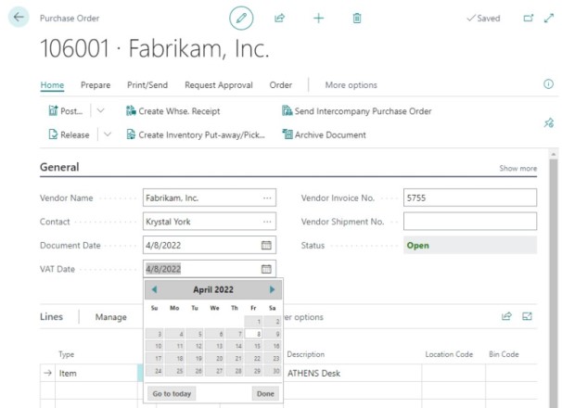
Task: Pin the action bar
Action: pos(549,123)
